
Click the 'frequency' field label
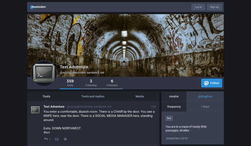174,107
